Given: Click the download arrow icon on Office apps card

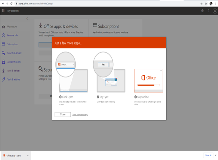Looking at the screenshot, I should 41,25.
